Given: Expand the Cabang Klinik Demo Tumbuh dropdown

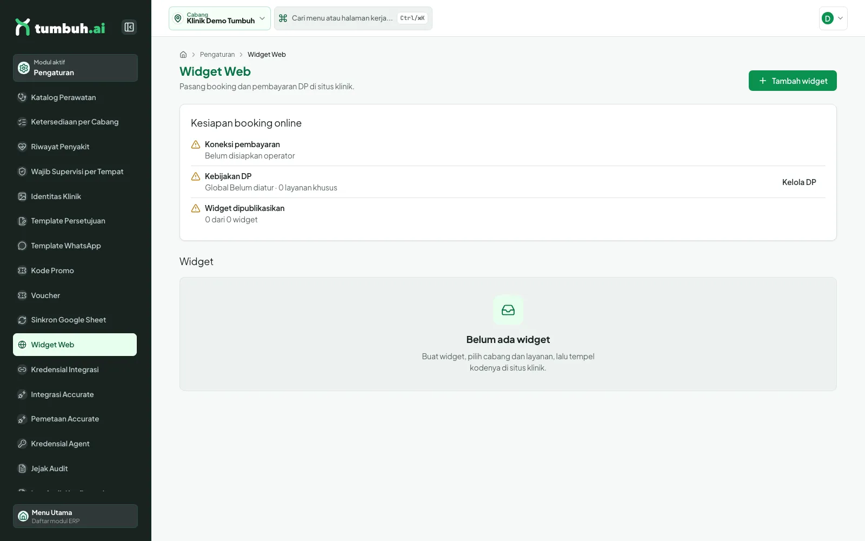Looking at the screenshot, I should tap(219, 18).
